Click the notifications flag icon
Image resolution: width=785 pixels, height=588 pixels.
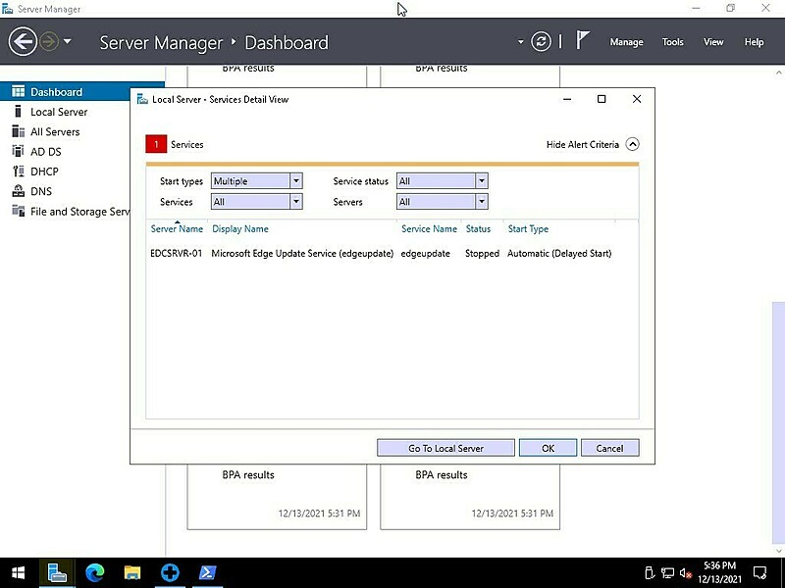pos(583,41)
